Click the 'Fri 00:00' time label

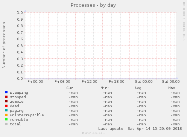click(35, 82)
